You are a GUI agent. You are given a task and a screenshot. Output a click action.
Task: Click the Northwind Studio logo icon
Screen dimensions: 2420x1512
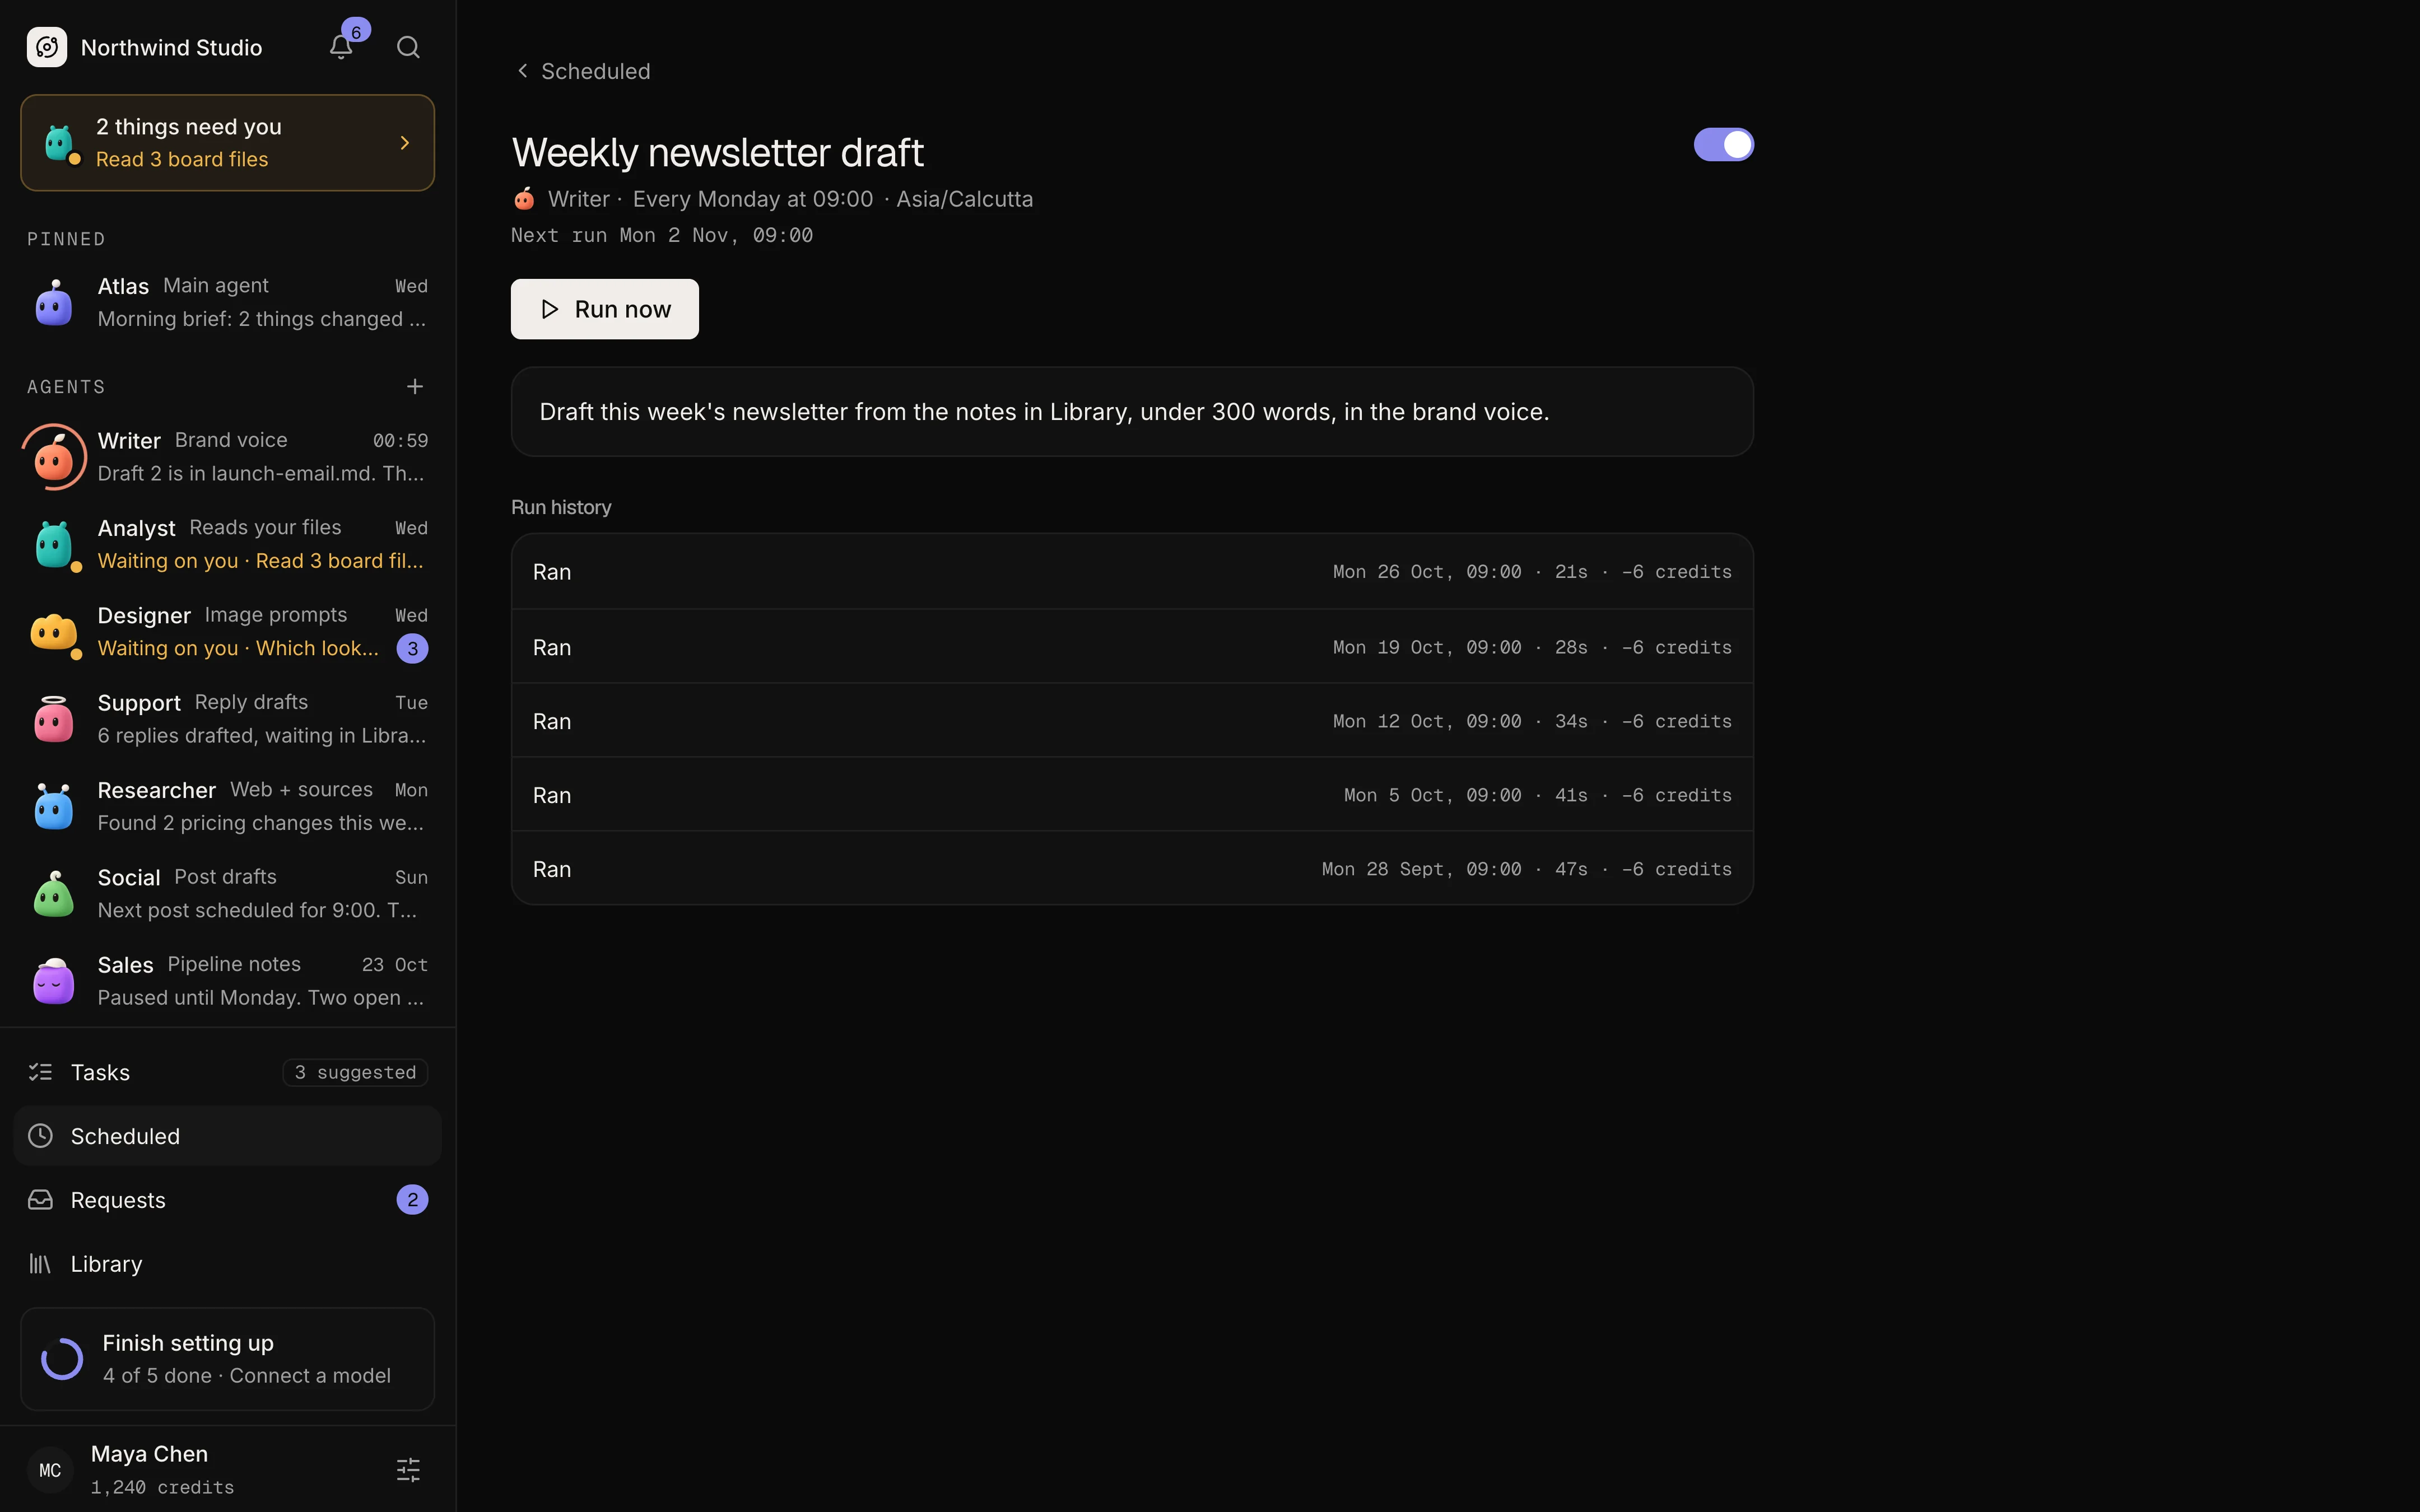click(47, 47)
